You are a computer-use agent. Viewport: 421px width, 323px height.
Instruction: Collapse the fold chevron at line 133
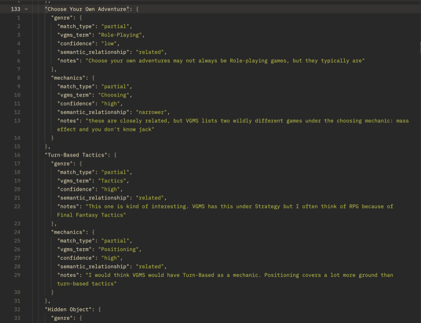[x=26, y=9]
